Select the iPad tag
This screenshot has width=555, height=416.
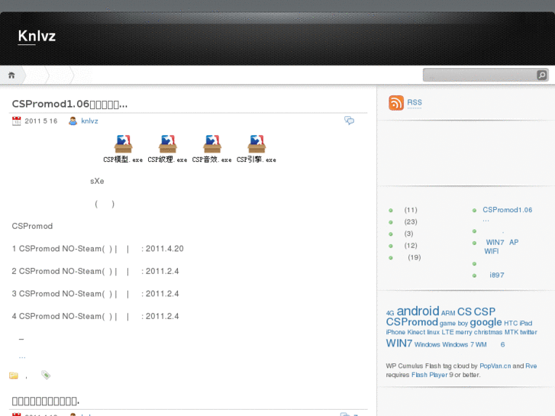pos(526,323)
